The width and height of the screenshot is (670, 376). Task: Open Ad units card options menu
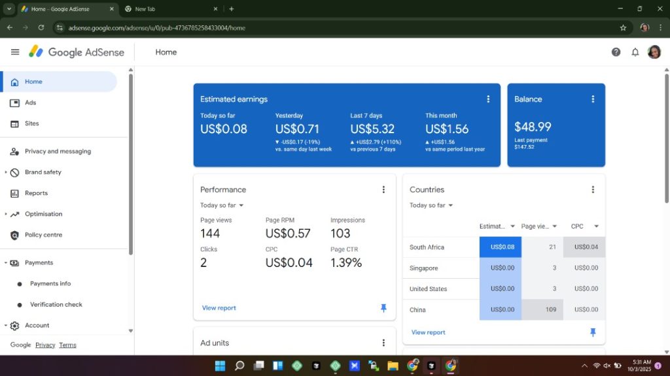[383, 343]
